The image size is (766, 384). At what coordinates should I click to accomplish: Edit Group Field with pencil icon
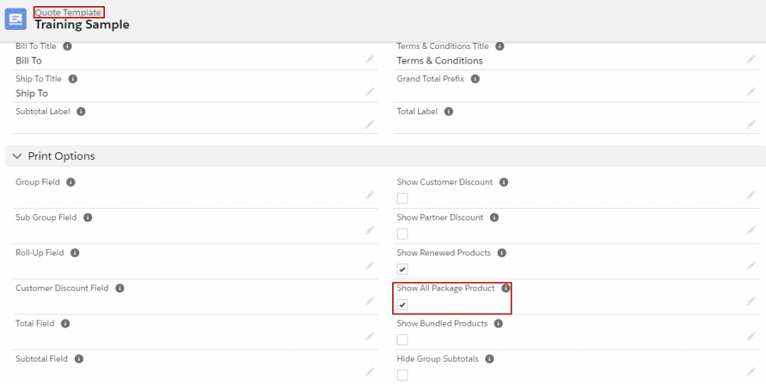(x=370, y=195)
